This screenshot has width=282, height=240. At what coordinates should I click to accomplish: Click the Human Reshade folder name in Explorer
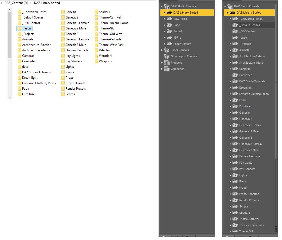77,50
